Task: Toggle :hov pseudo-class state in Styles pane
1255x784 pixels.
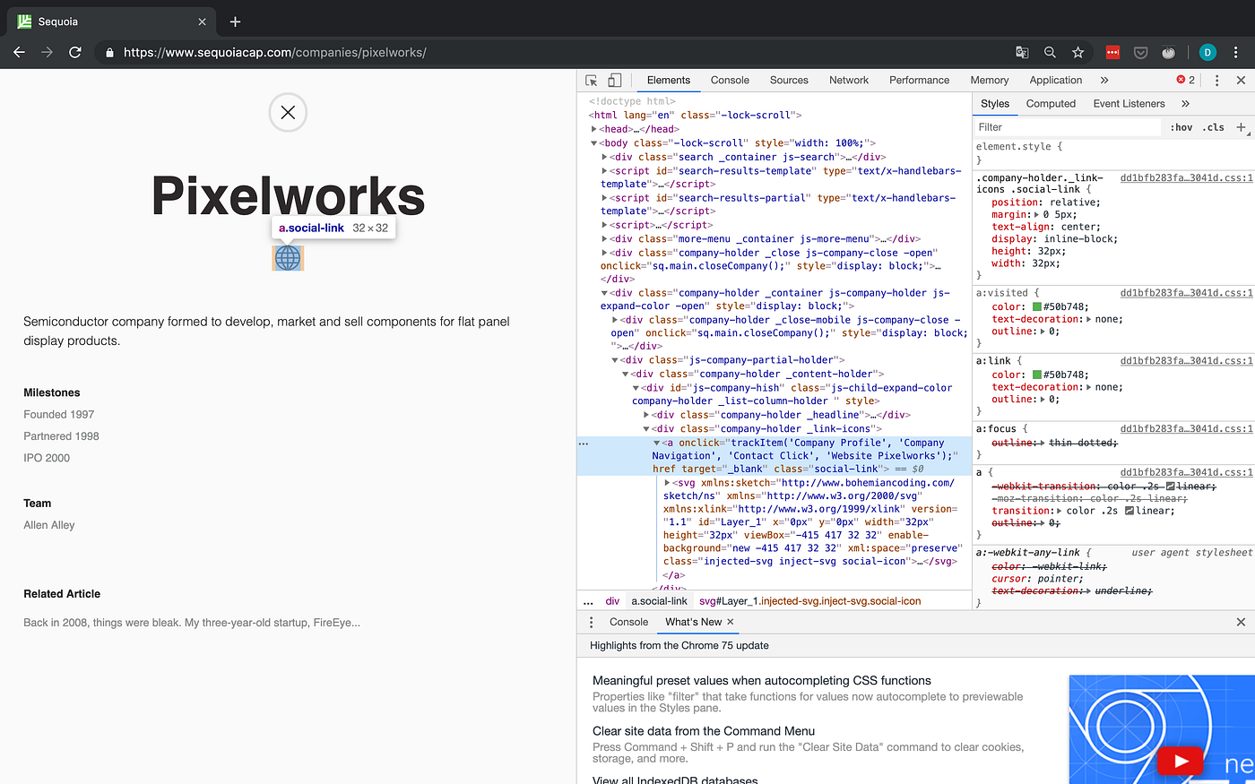Action: coord(1181,126)
